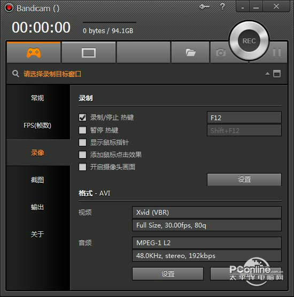294x297 pixels.
Task: Open the 截图 screenshot tab
Action: click(37, 180)
